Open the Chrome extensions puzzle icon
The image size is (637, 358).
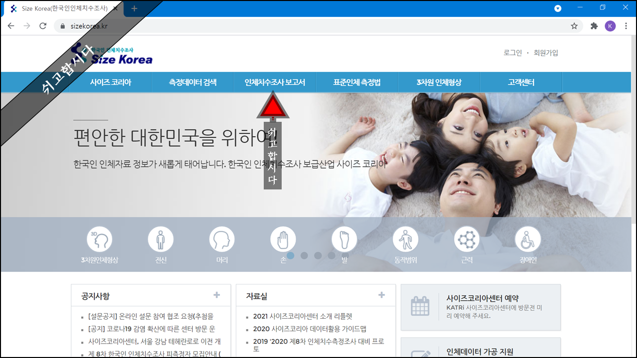coord(594,26)
